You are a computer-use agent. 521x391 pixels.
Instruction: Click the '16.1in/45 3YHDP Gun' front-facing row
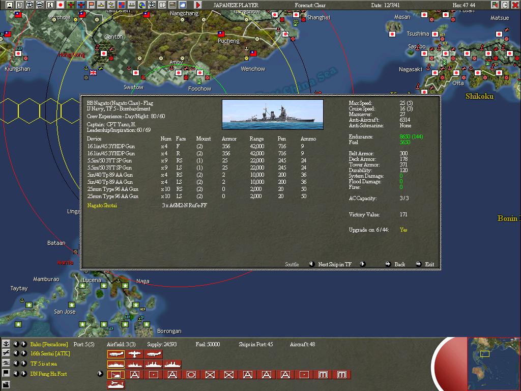pyautogui.click(x=201, y=146)
